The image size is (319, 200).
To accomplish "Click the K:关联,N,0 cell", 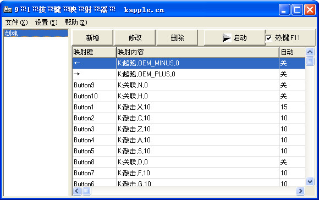I will (x=197, y=85).
